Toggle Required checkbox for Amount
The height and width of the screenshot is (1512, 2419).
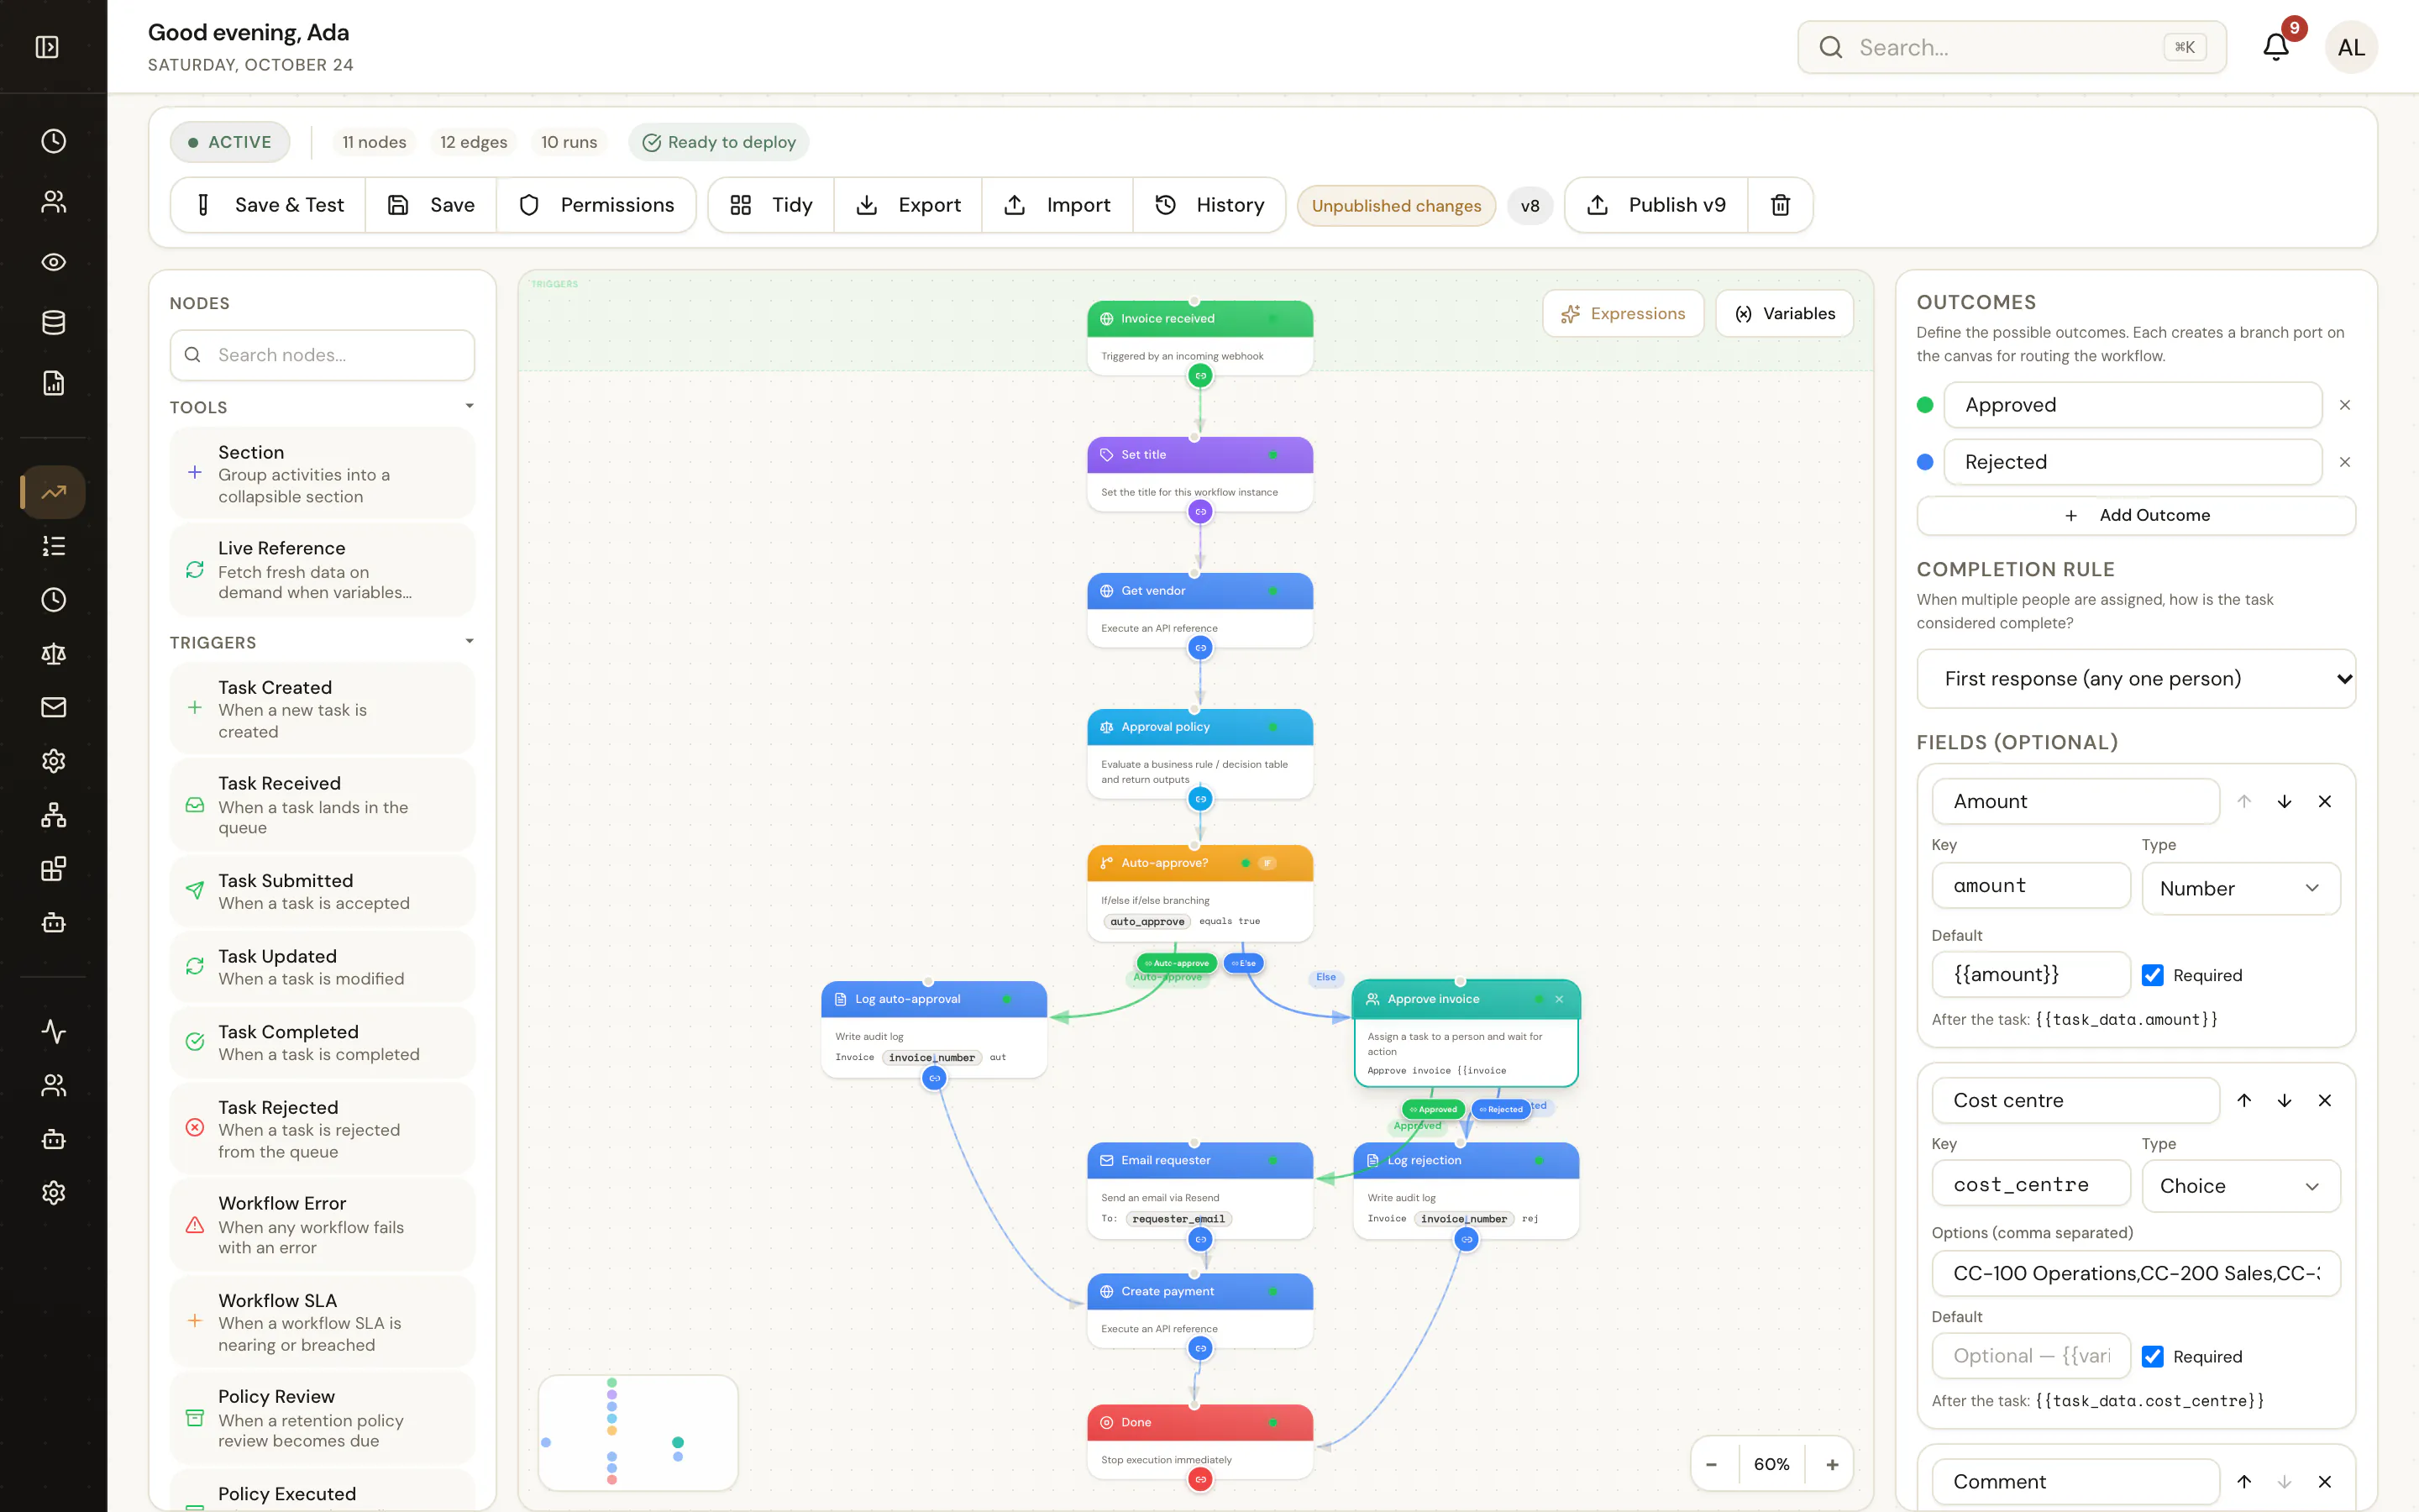click(x=2153, y=975)
